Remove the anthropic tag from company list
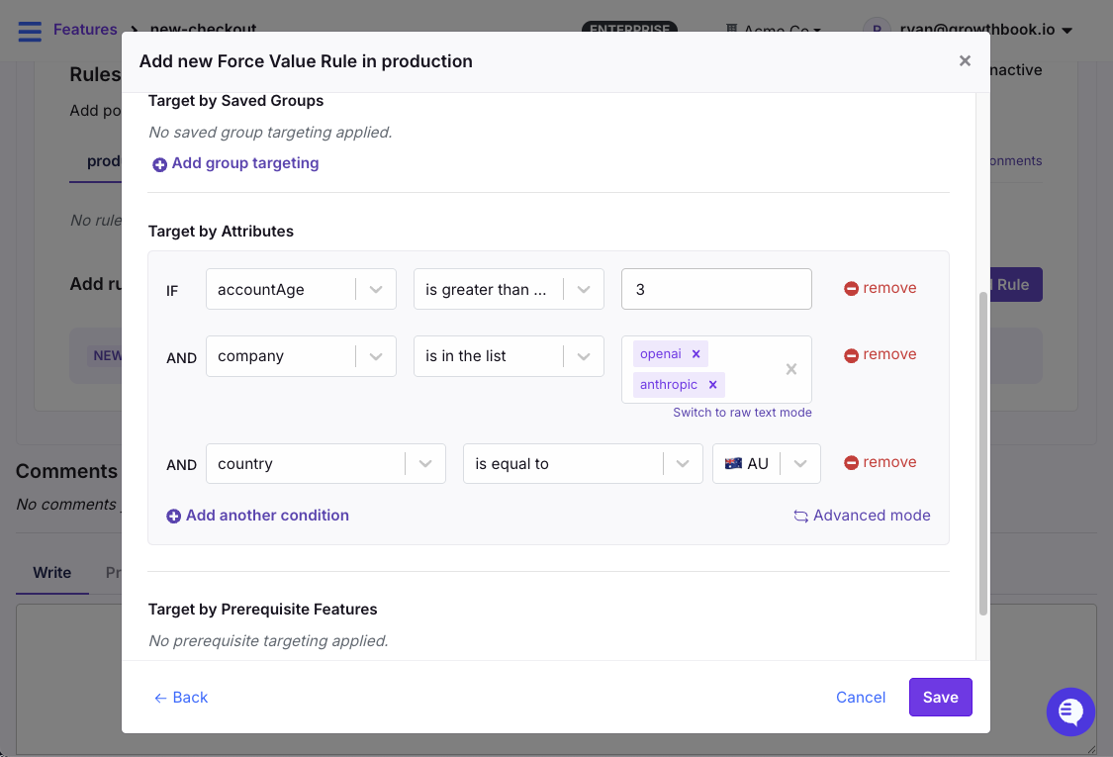 pyautogui.click(x=712, y=385)
